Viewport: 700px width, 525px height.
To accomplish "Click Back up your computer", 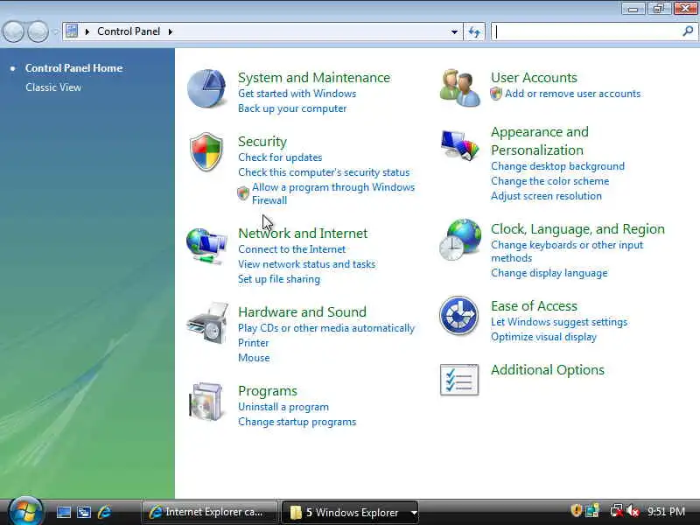I will [292, 108].
